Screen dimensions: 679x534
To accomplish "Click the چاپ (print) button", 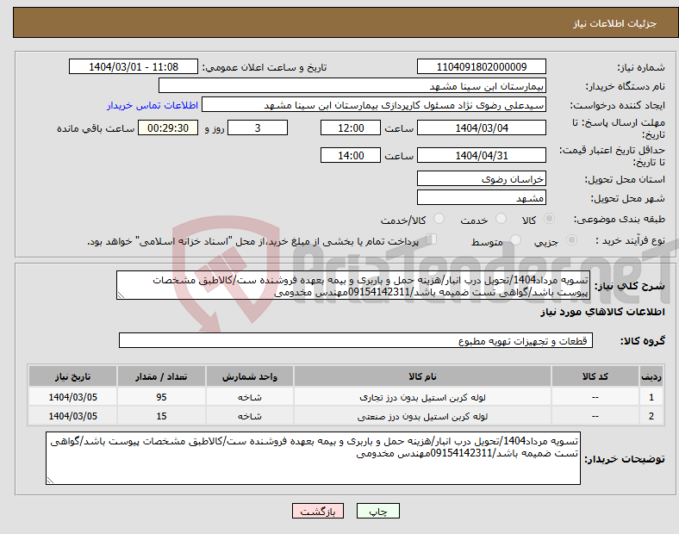I will point(377,511).
